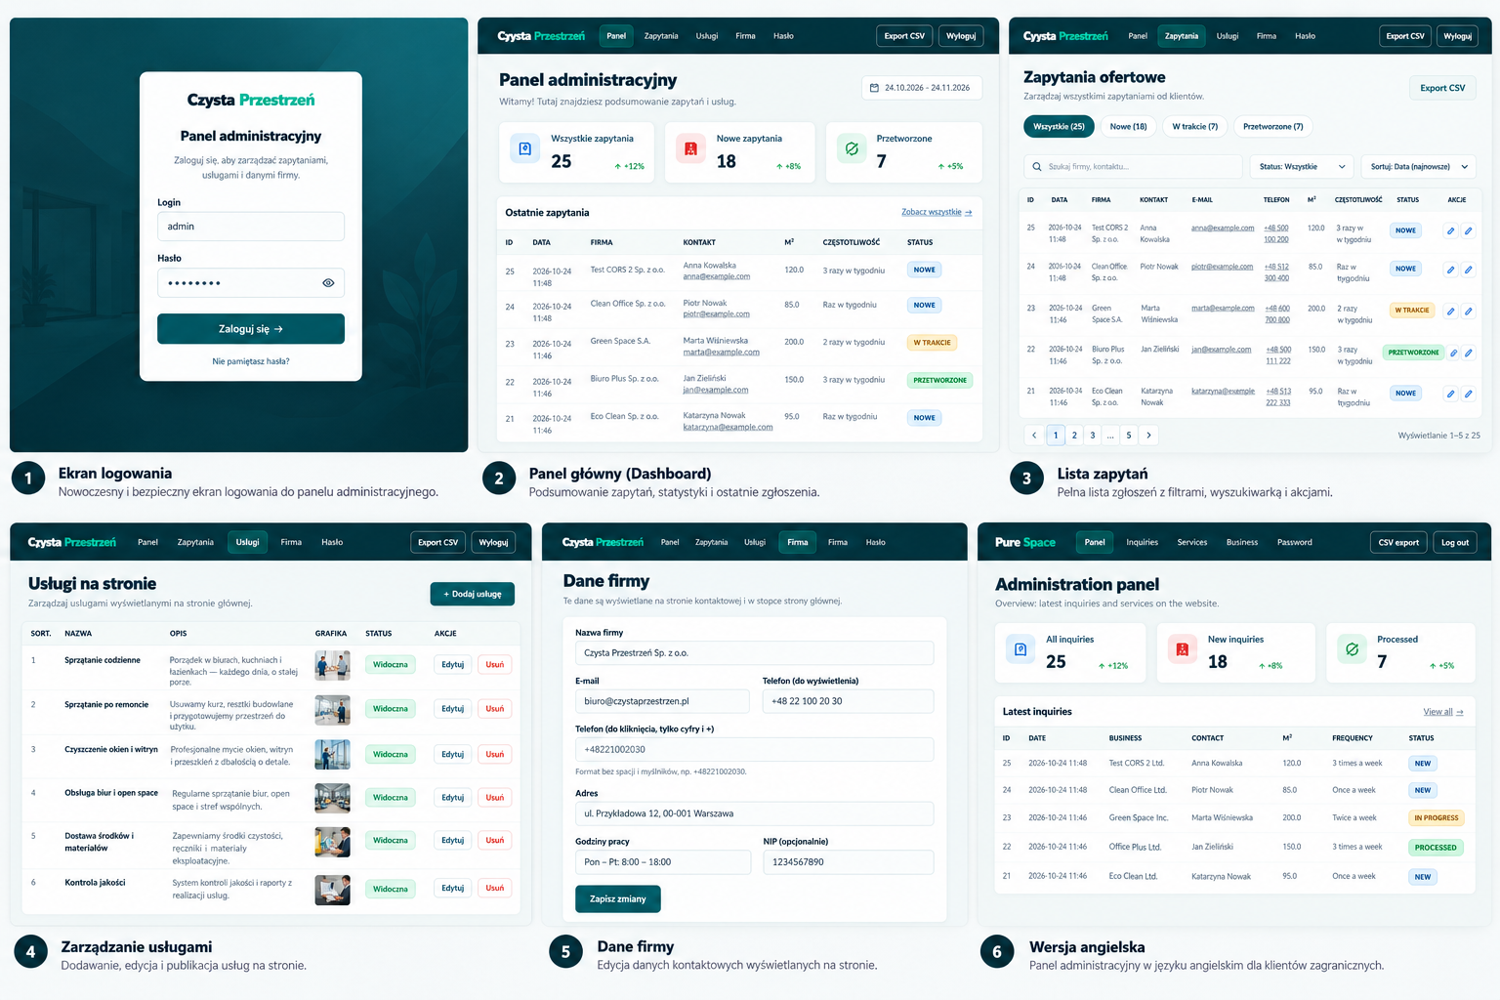Click the Nie pamiętasz hasła? link
1500x1000 pixels.
pos(251,361)
